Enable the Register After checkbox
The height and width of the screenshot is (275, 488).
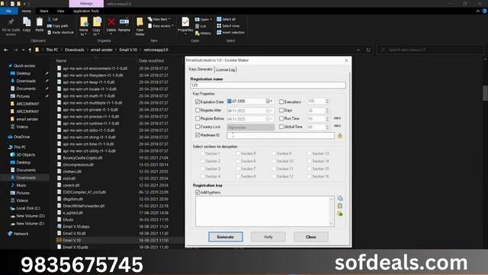click(x=197, y=110)
